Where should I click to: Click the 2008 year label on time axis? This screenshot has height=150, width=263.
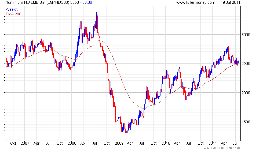(x=72, y=144)
